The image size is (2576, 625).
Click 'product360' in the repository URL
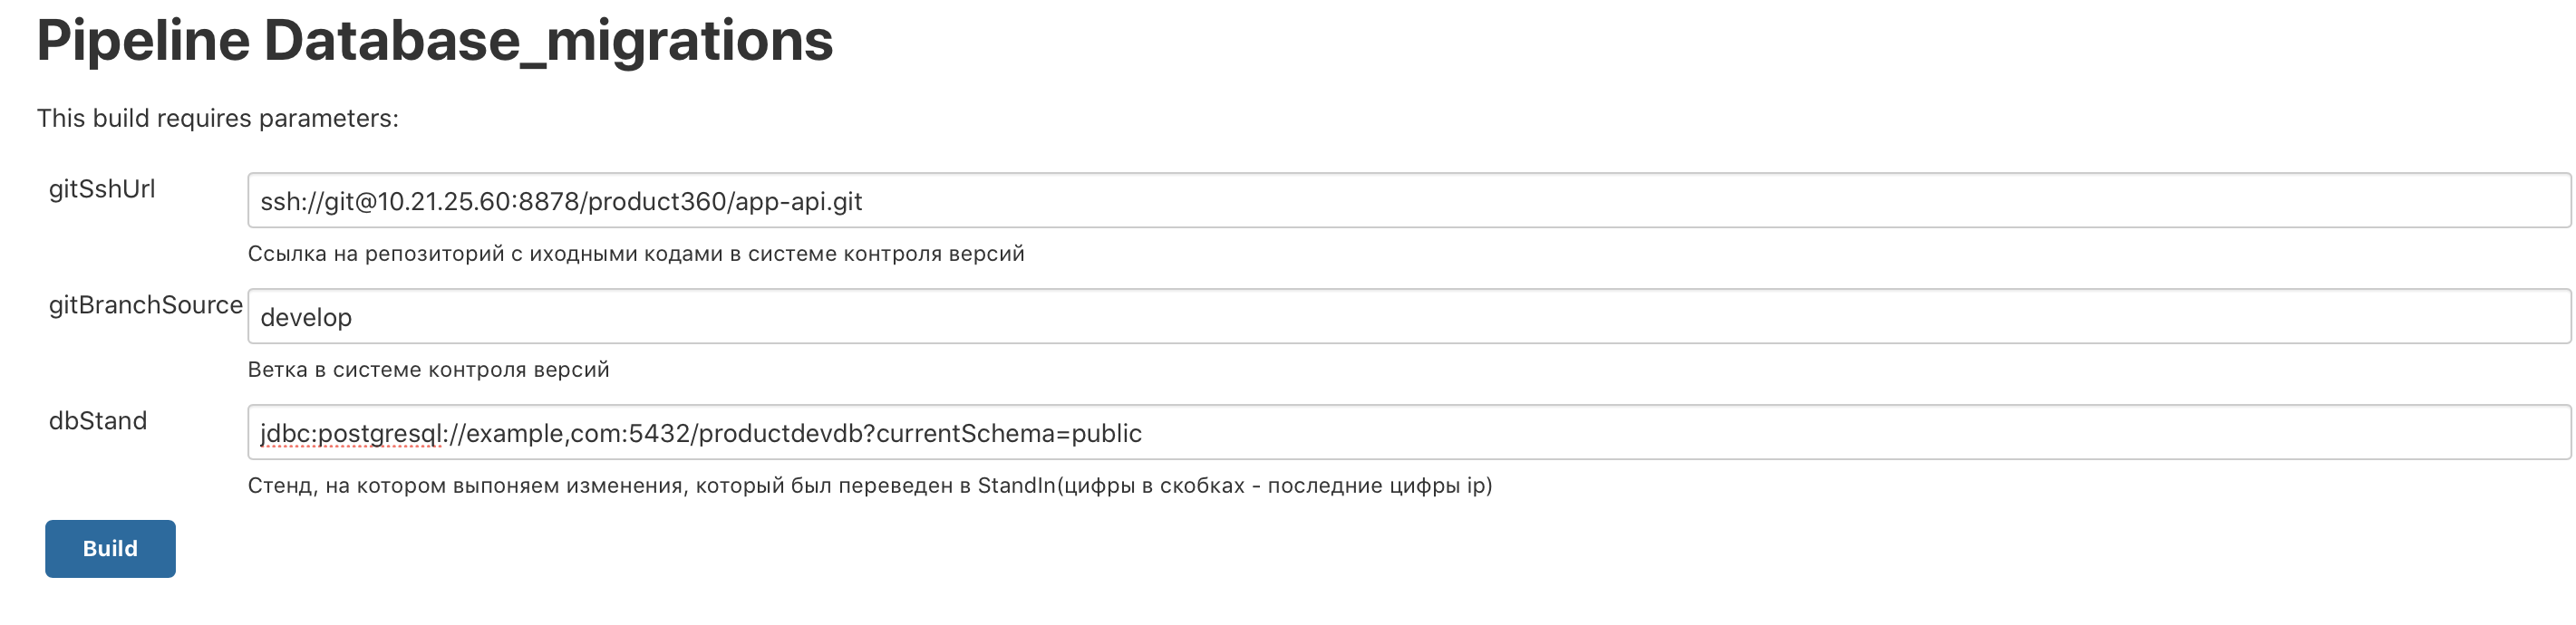tap(655, 202)
